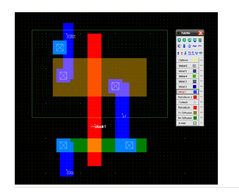Image resolution: width=239 pixels, height=193 pixels.
Task: Add a sinusoidal signal with the sine icon
Action: click(196, 53)
